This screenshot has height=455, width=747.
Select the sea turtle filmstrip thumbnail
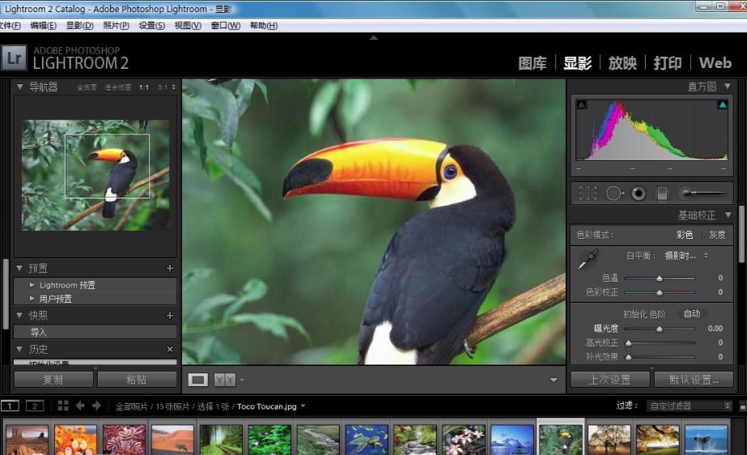pos(367,440)
